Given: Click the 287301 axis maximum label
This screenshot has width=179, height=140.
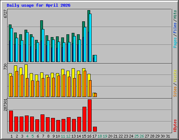Looking at the screenshot, I should (5, 105).
